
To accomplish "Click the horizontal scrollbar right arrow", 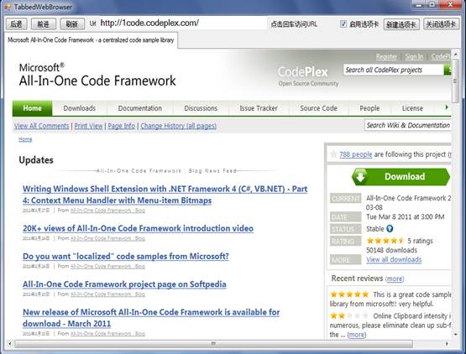I will click(x=447, y=344).
